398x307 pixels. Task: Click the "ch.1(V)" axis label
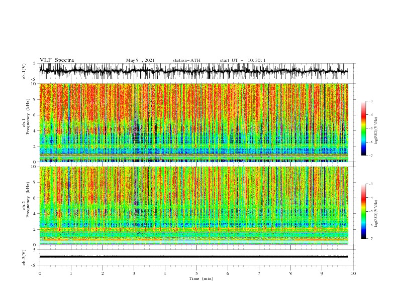[24, 71]
